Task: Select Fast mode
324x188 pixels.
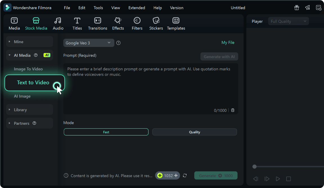Action: (106, 132)
